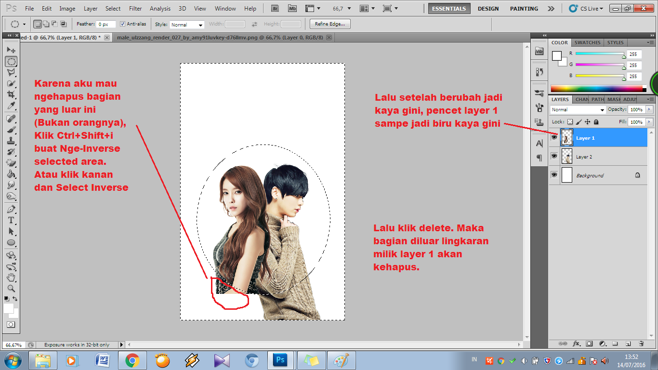Create a new group folder icon
This screenshot has height=370, width=658.
(x=615, y=344)
